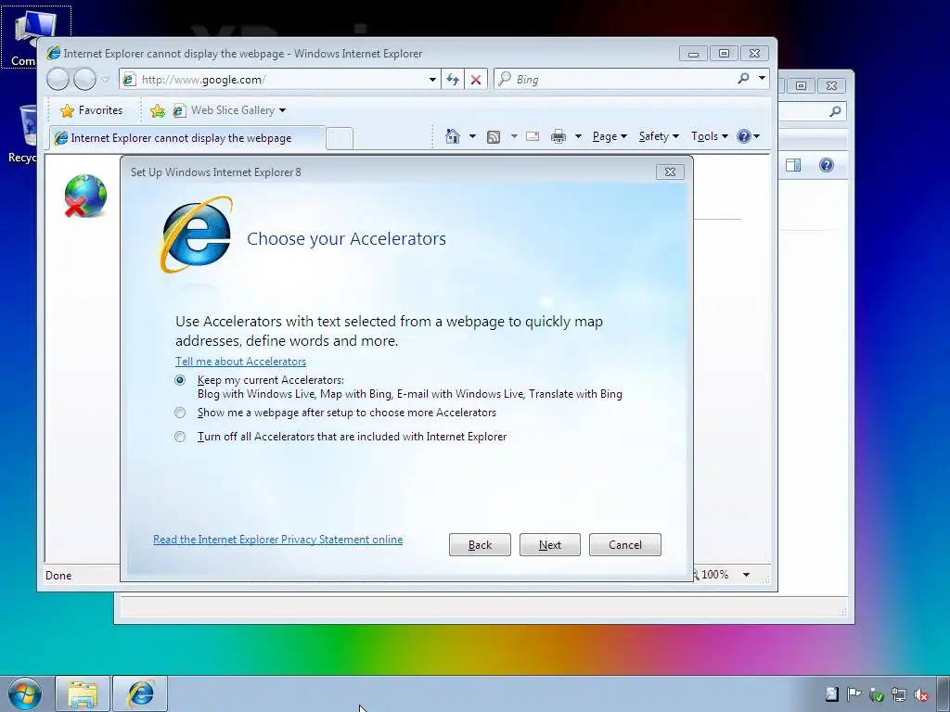950x712 pixels.
Task: Click the Action Center flag tray icon
Action: [x=854, y=694]
